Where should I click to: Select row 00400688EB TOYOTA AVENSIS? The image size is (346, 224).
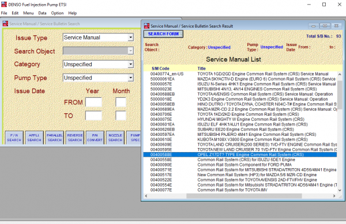[240, 94]
